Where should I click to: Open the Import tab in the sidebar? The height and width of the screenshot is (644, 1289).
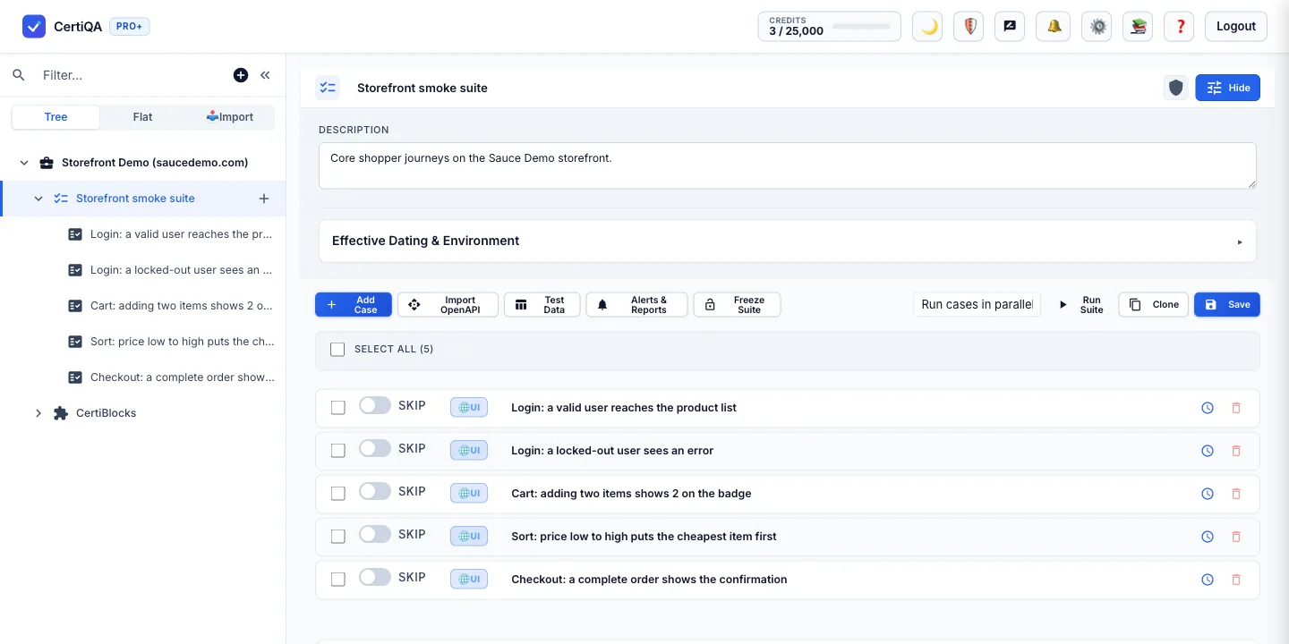(x=230, y=117)
